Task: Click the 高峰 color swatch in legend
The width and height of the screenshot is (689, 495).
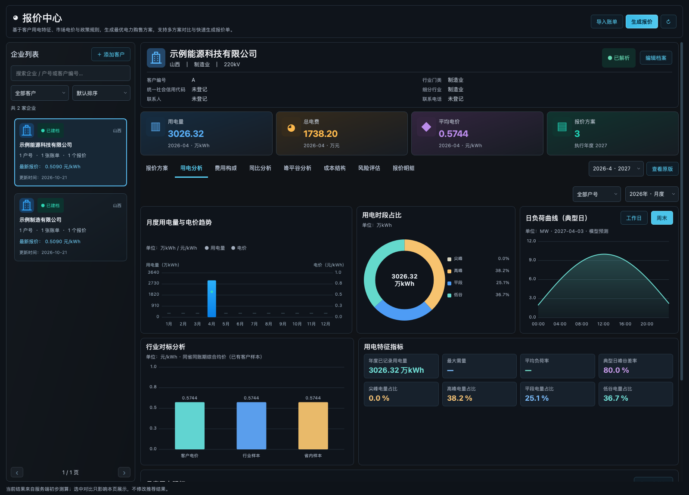Action: tap(450, 271)
